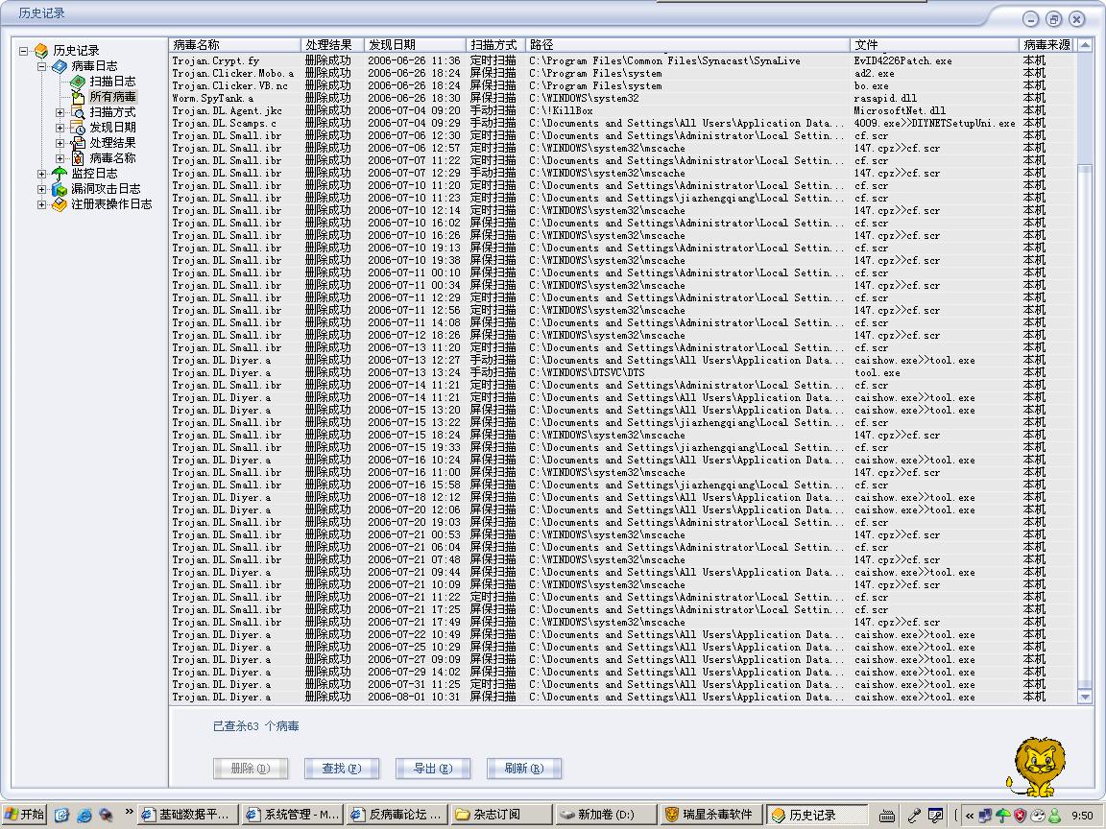
Task: Click the 注册表操作日志 yellow icon
Action: (x=60, y=204)
